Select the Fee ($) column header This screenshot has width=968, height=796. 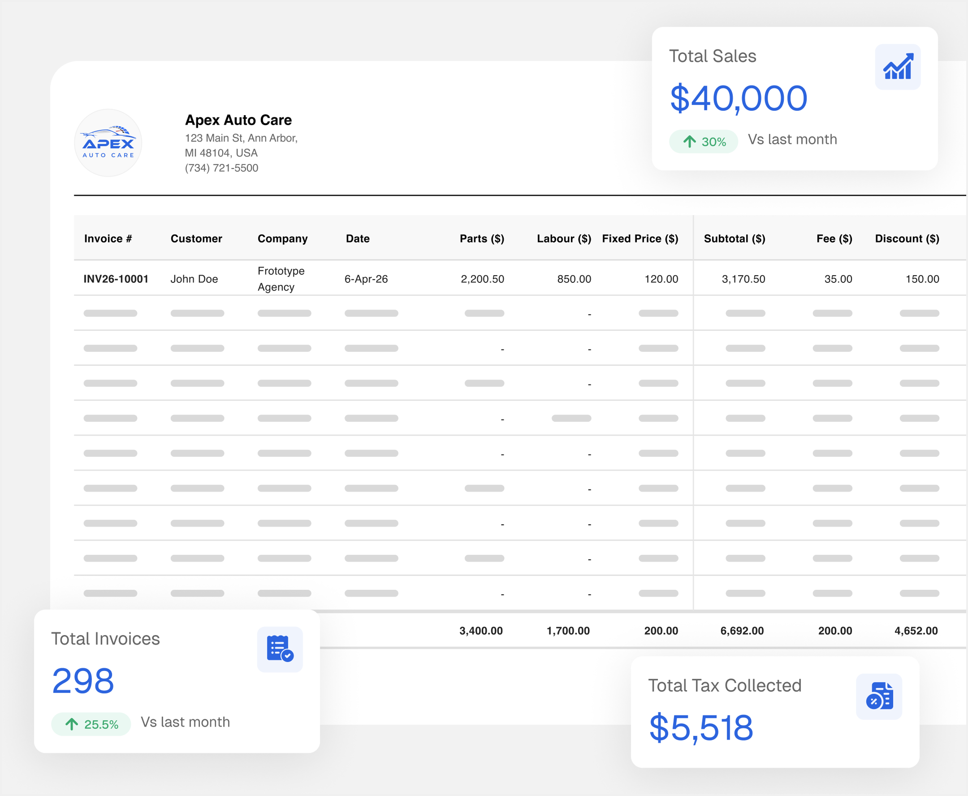(834, 239)
